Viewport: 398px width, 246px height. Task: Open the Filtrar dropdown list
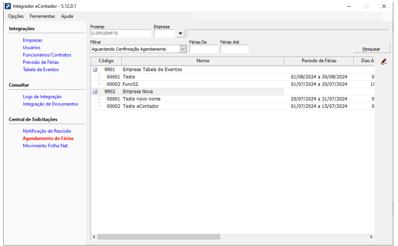183,49
